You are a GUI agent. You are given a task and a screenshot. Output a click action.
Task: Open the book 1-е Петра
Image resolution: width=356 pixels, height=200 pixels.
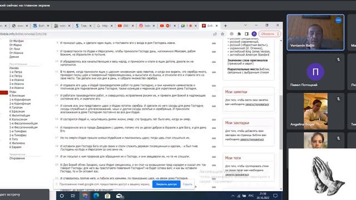(16, 72)
